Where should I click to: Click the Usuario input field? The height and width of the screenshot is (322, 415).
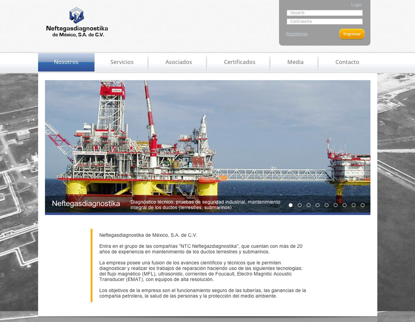coord(325,13)
